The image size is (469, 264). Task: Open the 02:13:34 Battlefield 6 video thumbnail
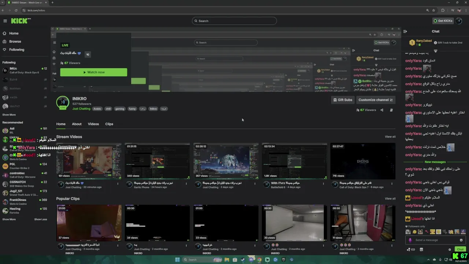[x=294, y=161]
